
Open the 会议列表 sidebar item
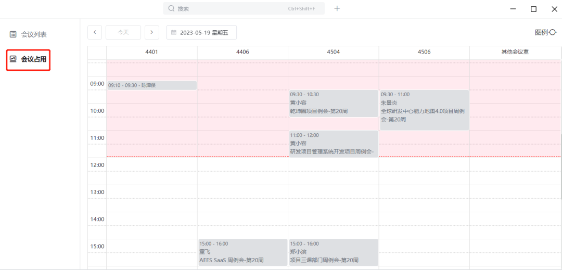[x=28, y=34]
